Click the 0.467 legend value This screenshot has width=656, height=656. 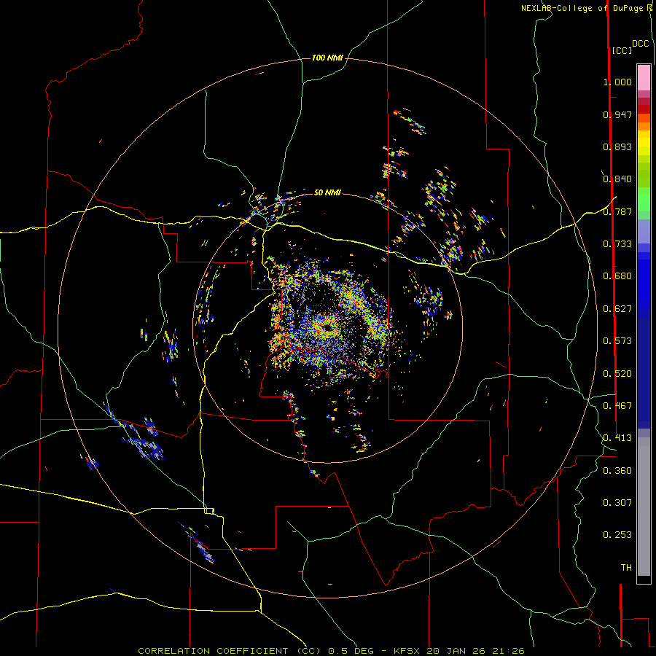(x=617, y=406)
